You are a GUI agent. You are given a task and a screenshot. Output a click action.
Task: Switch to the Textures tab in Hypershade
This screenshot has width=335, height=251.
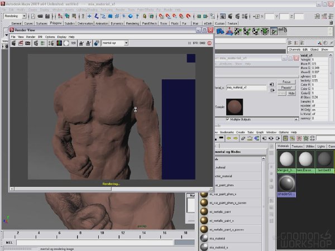click(x=297, y=146)
